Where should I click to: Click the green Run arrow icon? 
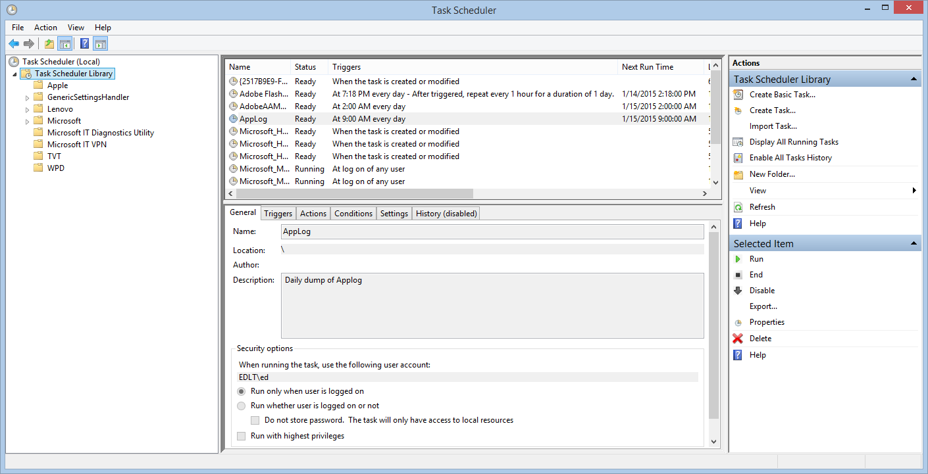[738, 259]
